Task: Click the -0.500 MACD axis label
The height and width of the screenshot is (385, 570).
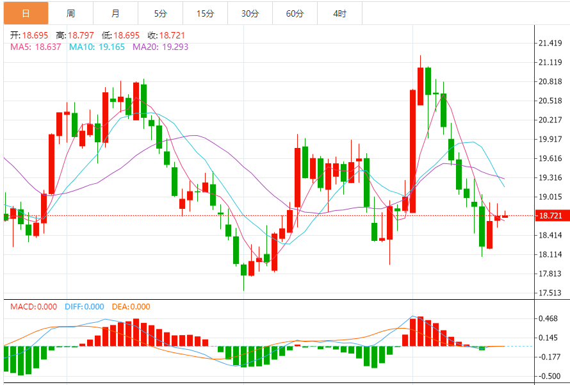Action: pyautogui.click(x=549, y=376)
